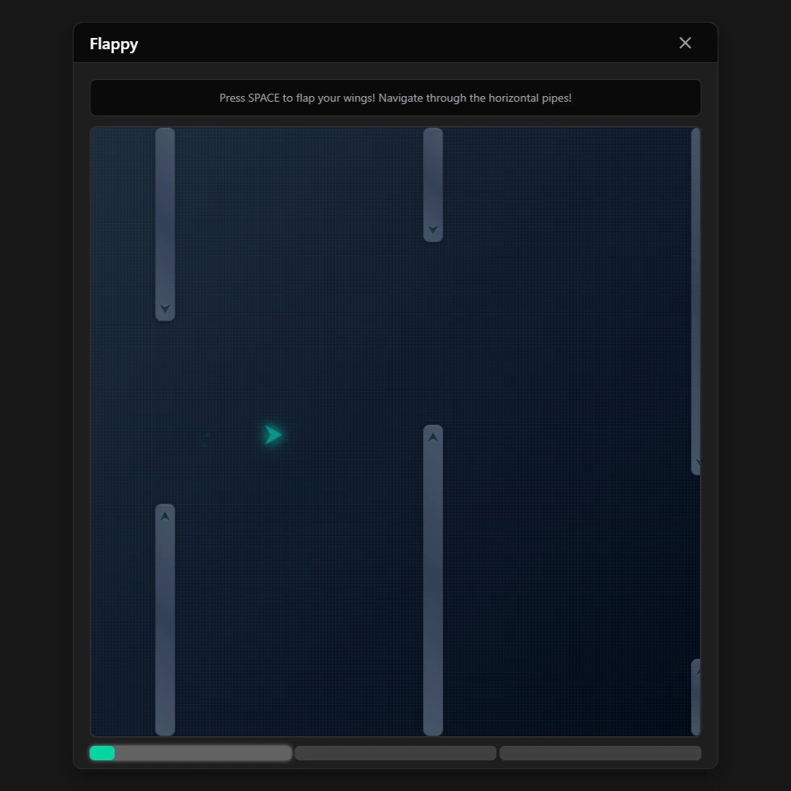Click the green filled part of the progress bar
Viewport: 791px width, 791px height.
(102, 753)
